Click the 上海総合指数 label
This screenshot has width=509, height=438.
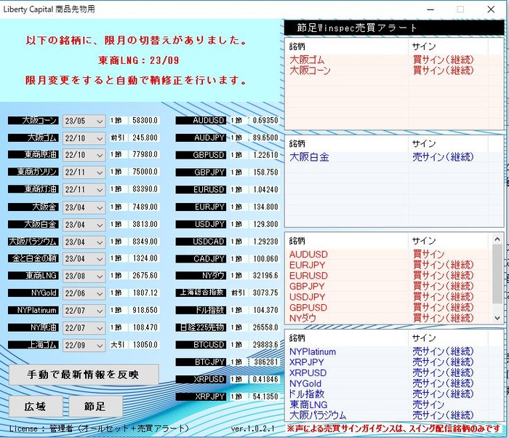[x=201, y=292]
